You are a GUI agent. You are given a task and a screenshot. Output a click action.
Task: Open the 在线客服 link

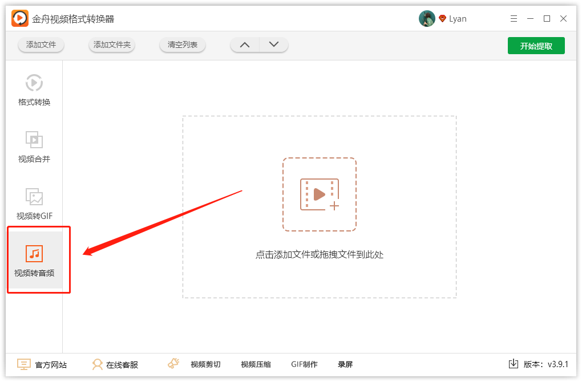[122, 365]
